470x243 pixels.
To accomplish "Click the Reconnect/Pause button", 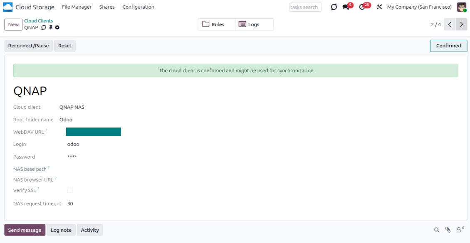I will pyautogui.click(x=28, y=46).
